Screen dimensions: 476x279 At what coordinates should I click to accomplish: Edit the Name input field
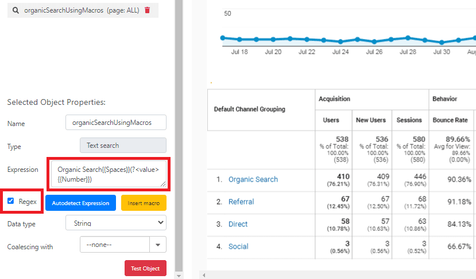tap(116, 123)
